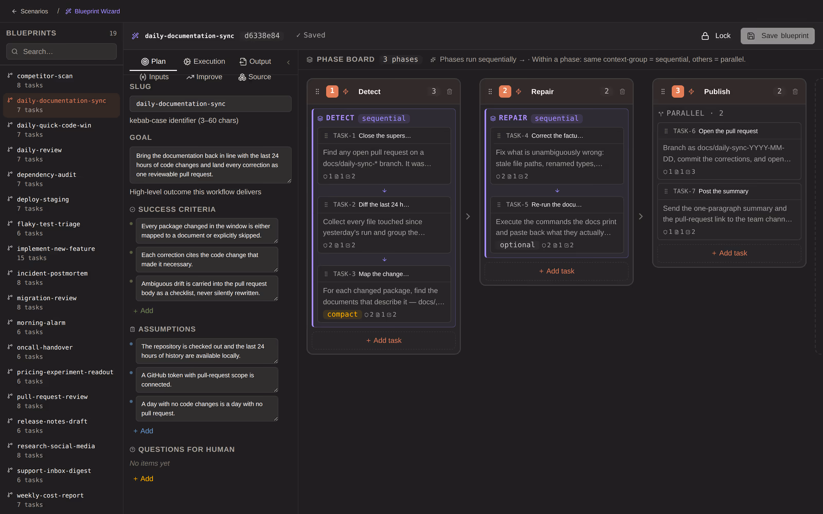The image size is (823, 514).
Task: Collapse the left plan panel chevron
Action: 289,62
